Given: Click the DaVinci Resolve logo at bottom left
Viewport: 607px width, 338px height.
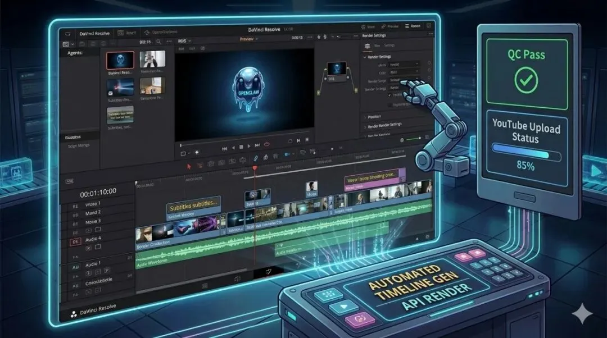Looking at the screenshot, I should (x=74, y=314).
